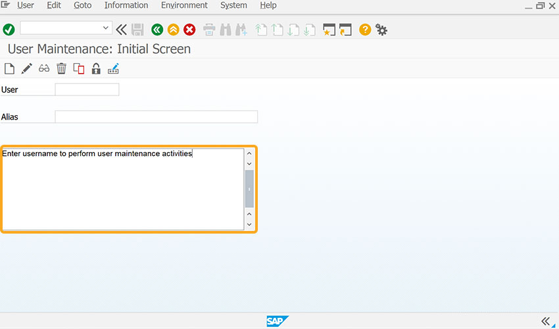Click the Print icon
559x329 pixels.
(x=209, y=30)
